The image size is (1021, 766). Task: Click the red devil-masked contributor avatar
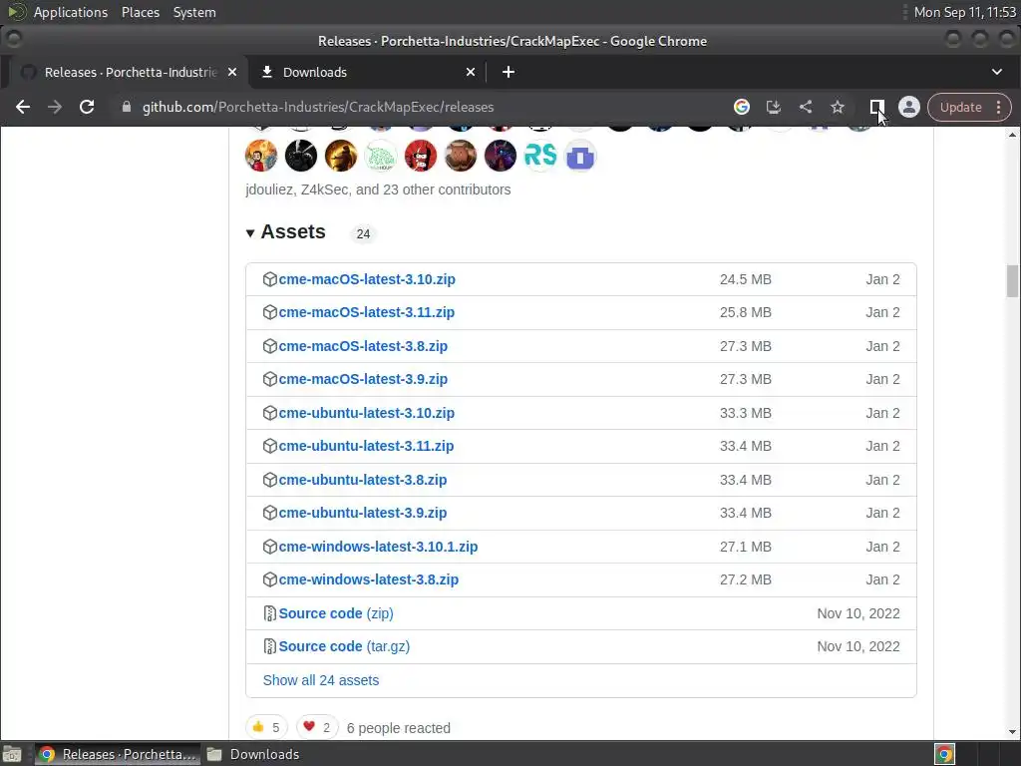(x=421, y=156)
